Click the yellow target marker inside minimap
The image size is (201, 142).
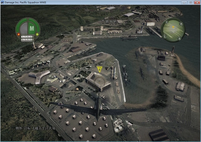(173, 27)
